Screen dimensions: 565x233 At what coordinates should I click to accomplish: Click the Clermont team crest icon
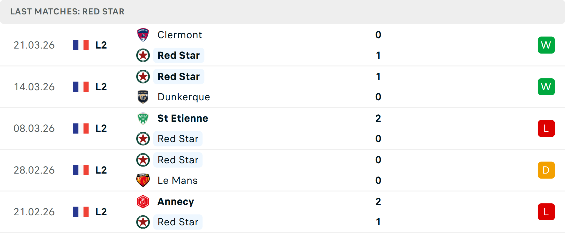(143, 35)
